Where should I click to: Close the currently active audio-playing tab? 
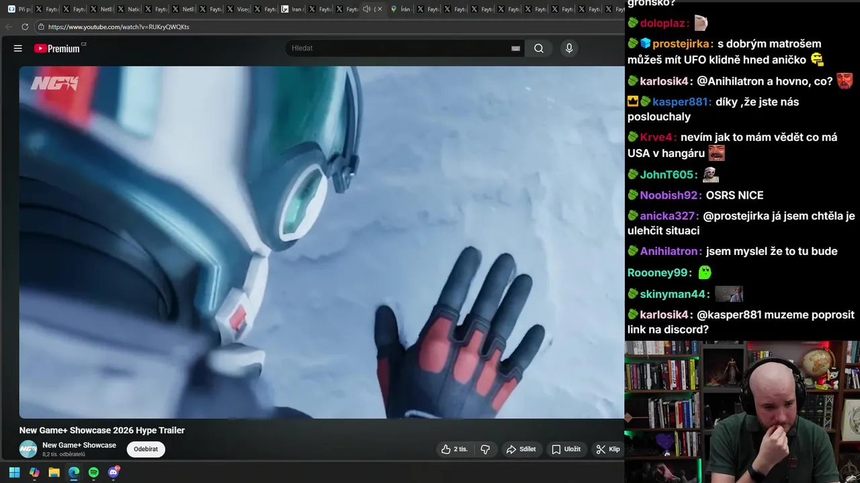click(x=379, y=9)
